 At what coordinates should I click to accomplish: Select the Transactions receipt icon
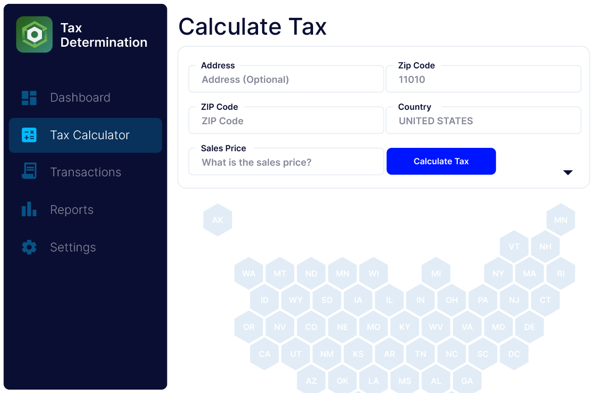pyautogui.click(x=29, y=171)
